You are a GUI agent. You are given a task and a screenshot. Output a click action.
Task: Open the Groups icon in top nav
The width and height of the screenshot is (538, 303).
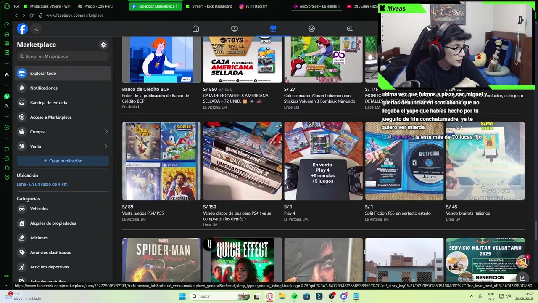click(311, 29)
